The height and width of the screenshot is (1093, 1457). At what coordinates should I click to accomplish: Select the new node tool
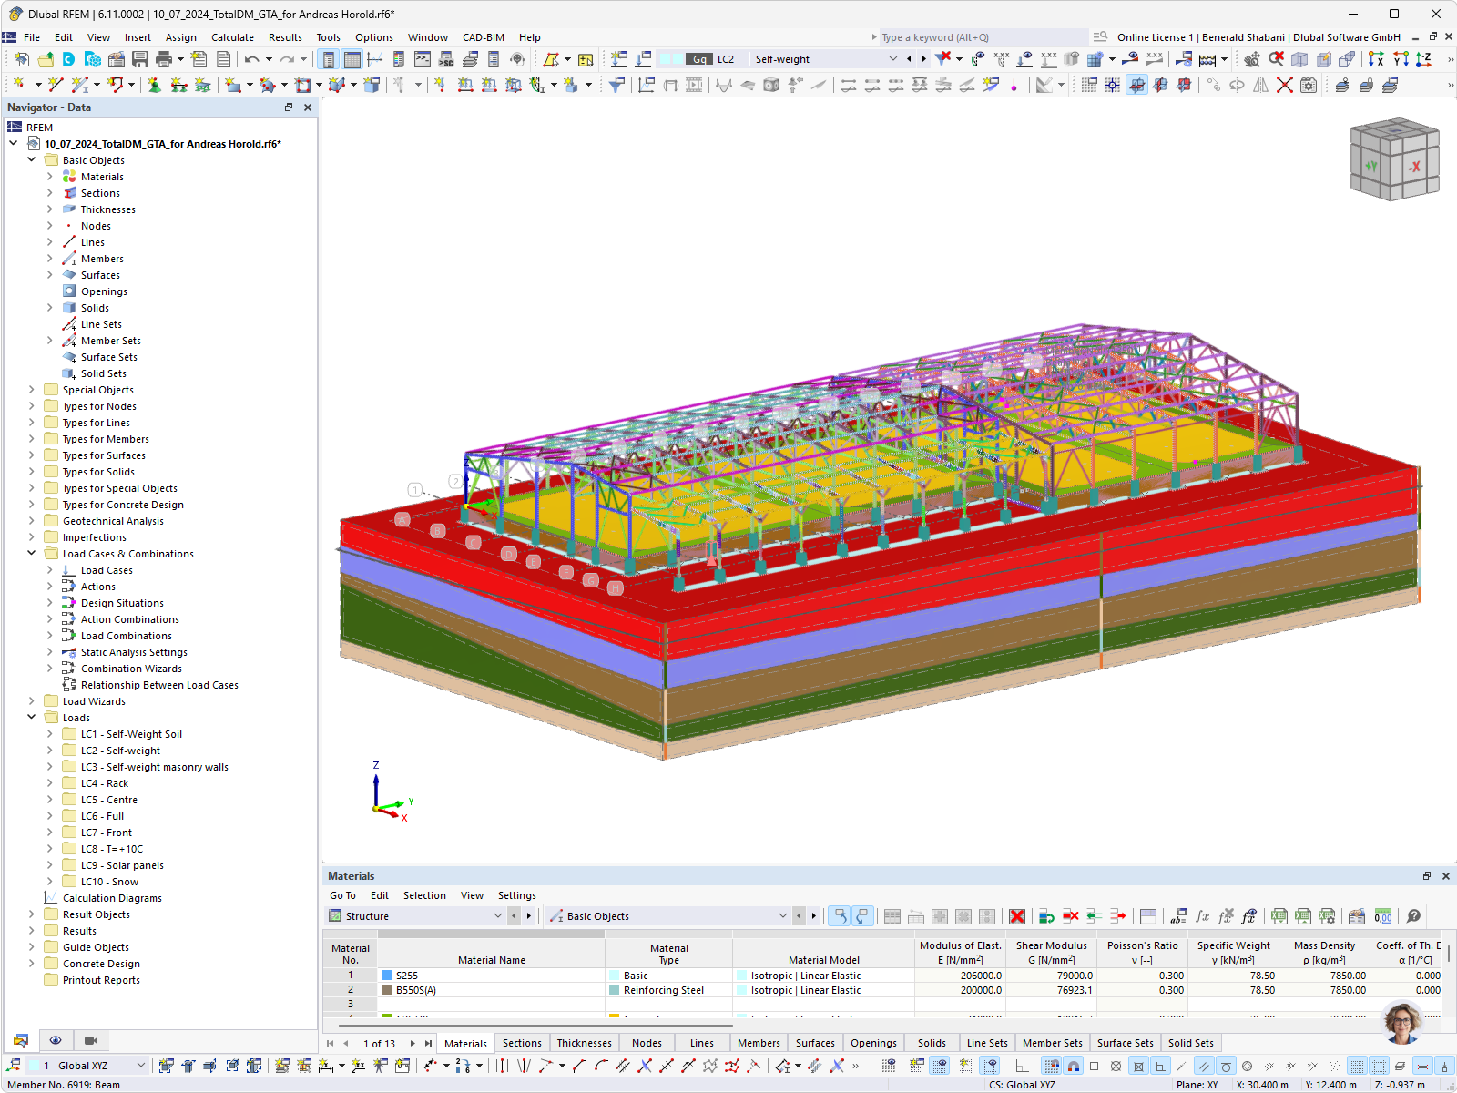coord(18,85)
